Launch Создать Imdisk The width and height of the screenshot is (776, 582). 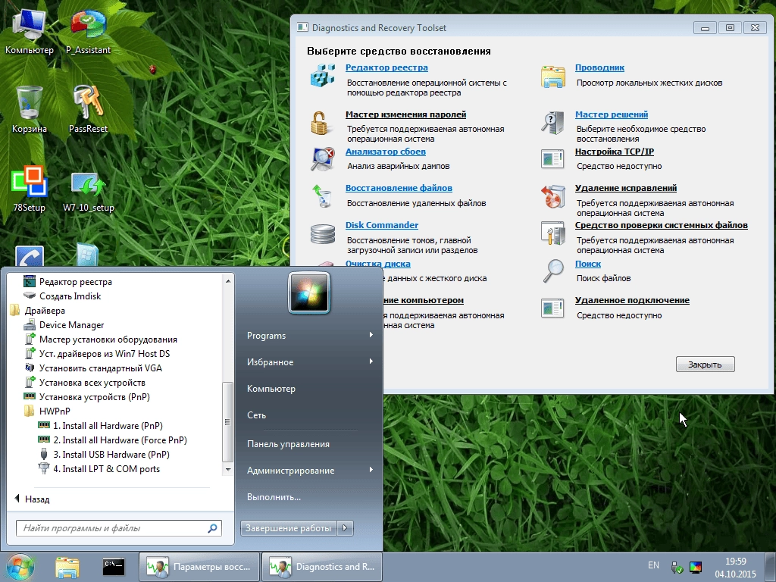click(x=62, y=296)
